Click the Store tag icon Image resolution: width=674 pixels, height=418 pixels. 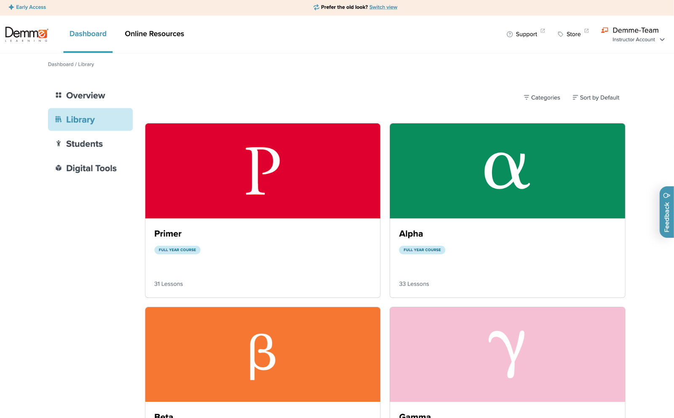(560, 34)
